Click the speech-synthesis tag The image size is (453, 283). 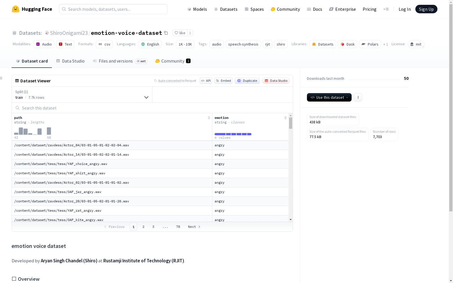[243, 44]
